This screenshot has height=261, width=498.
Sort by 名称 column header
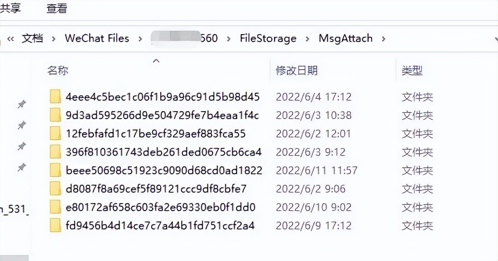[58, 70]
